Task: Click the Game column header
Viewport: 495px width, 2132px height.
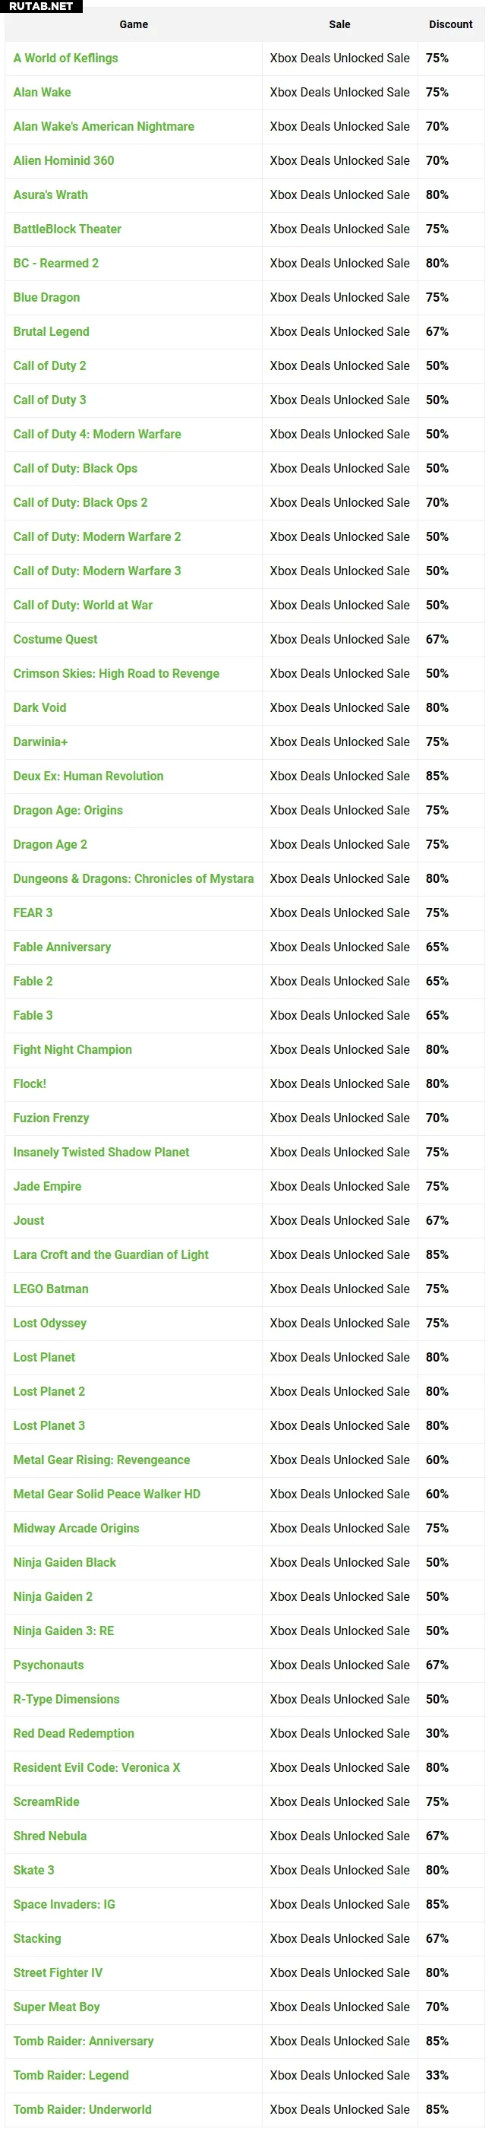Action: [134, 24]
